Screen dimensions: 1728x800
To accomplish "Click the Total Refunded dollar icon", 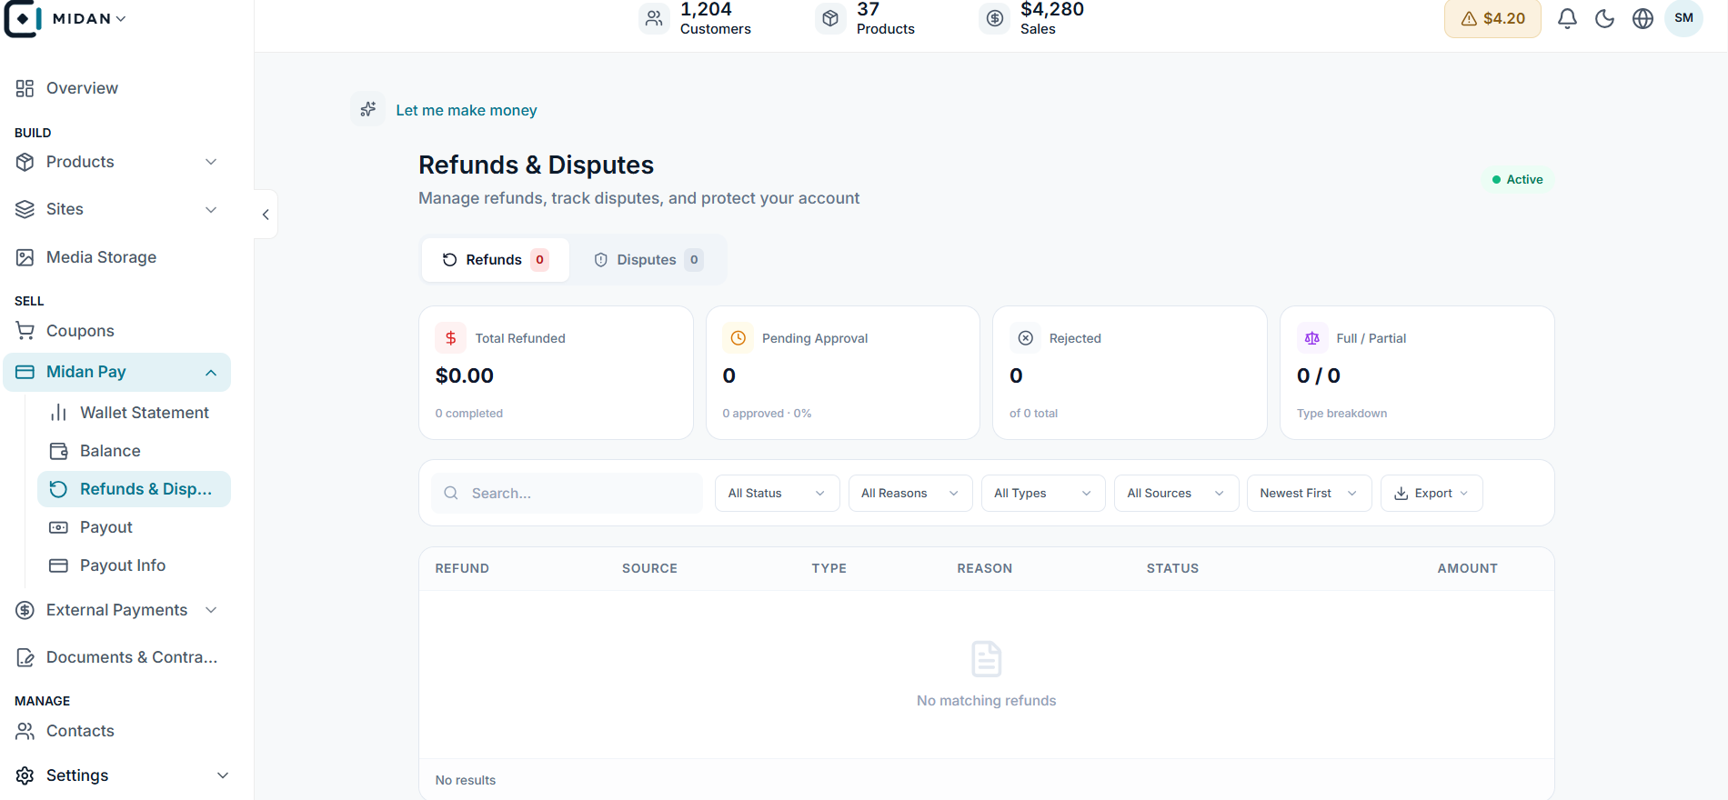I will pyautogui.click(x=451, y=338).
